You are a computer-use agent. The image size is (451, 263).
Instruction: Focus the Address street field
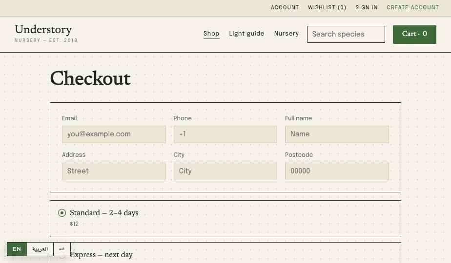(x=114, y=171)
